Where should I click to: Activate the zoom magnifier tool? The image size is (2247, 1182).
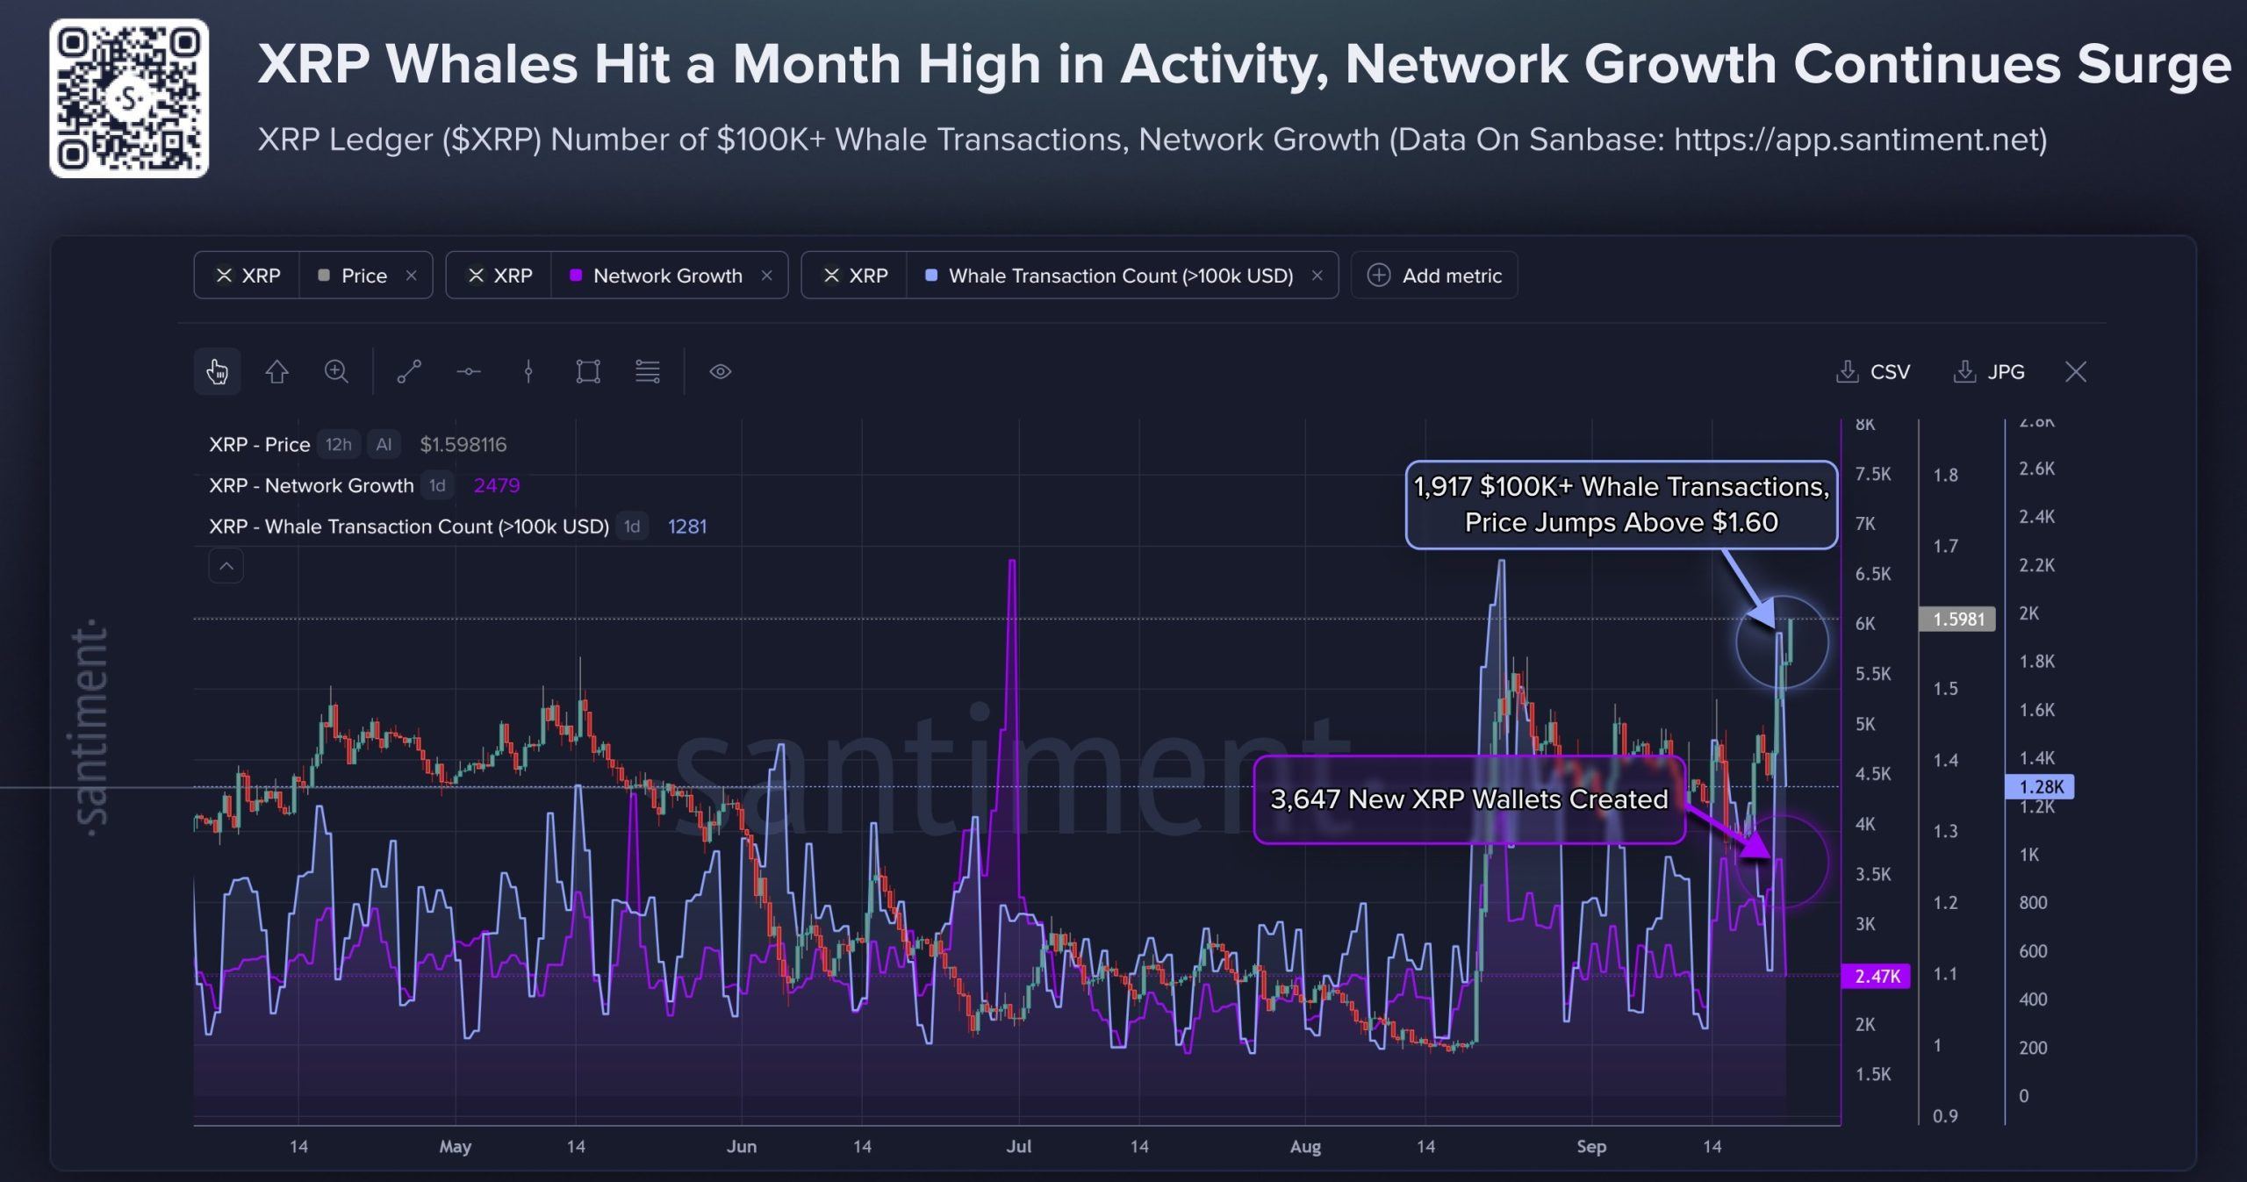point(336,372)
